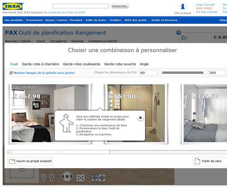Open Textiles in the navigation bar
This screenshot has width=227, height=187.
coord(115,20)
